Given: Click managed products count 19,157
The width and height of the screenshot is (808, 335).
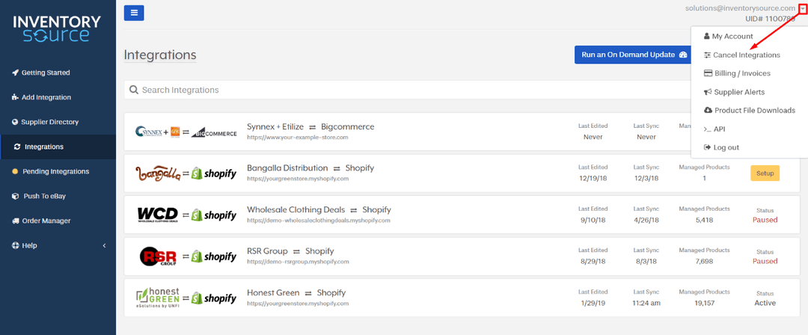Looking at the screenshot, I should 704,303.
